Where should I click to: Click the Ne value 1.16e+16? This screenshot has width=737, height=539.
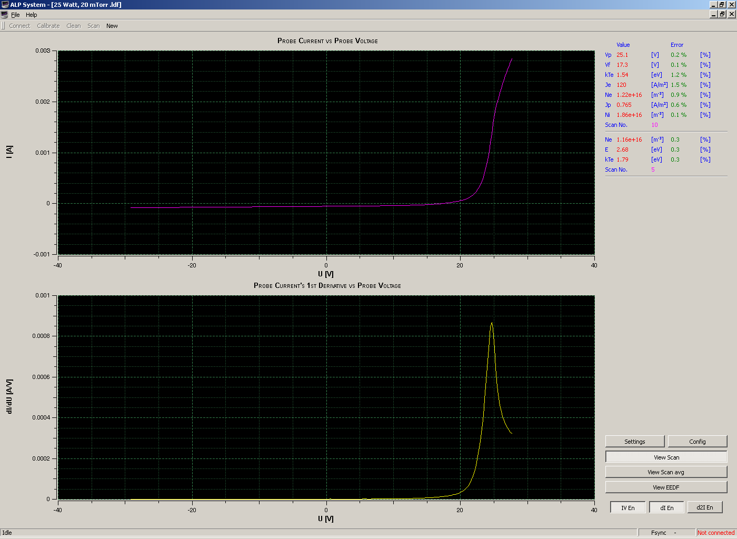[629, 139]
